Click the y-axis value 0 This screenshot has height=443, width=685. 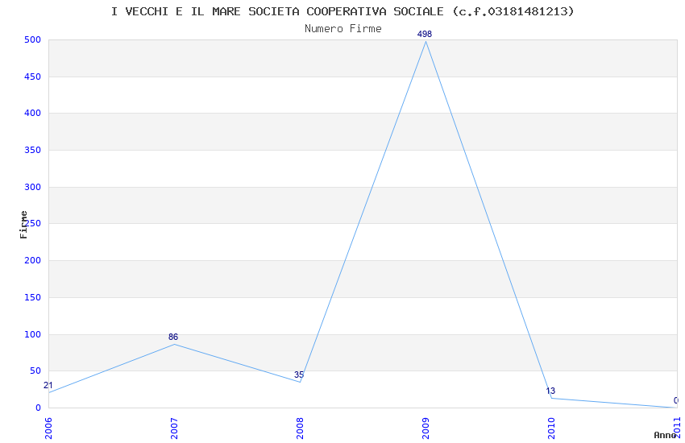pyautogui.click(x=39, y=408)
